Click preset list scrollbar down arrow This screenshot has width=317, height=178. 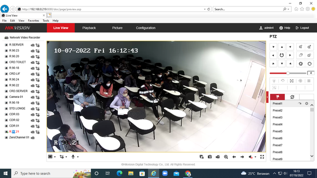pyautogui.click(x=312, y=156)
